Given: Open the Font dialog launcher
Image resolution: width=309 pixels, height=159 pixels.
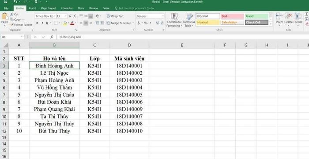Looking at the screenshot, I should pos(76,30).
